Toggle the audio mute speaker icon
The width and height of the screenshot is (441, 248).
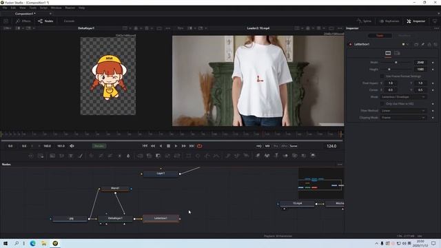point(72,146)
